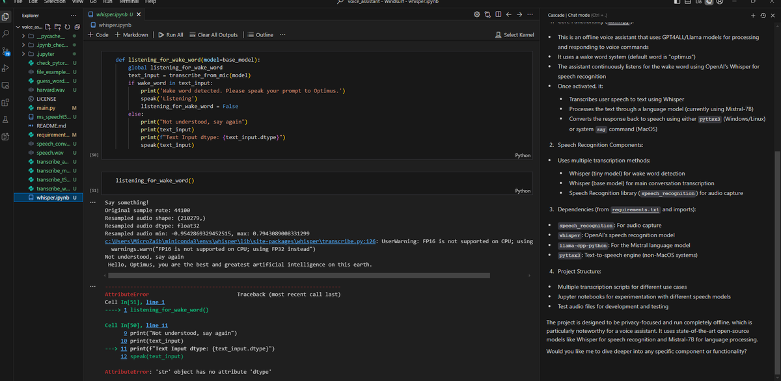The width and height of the screenshot is (781, 381).
Task: Navigate back with the left arrow
Action: click(509, 14)
